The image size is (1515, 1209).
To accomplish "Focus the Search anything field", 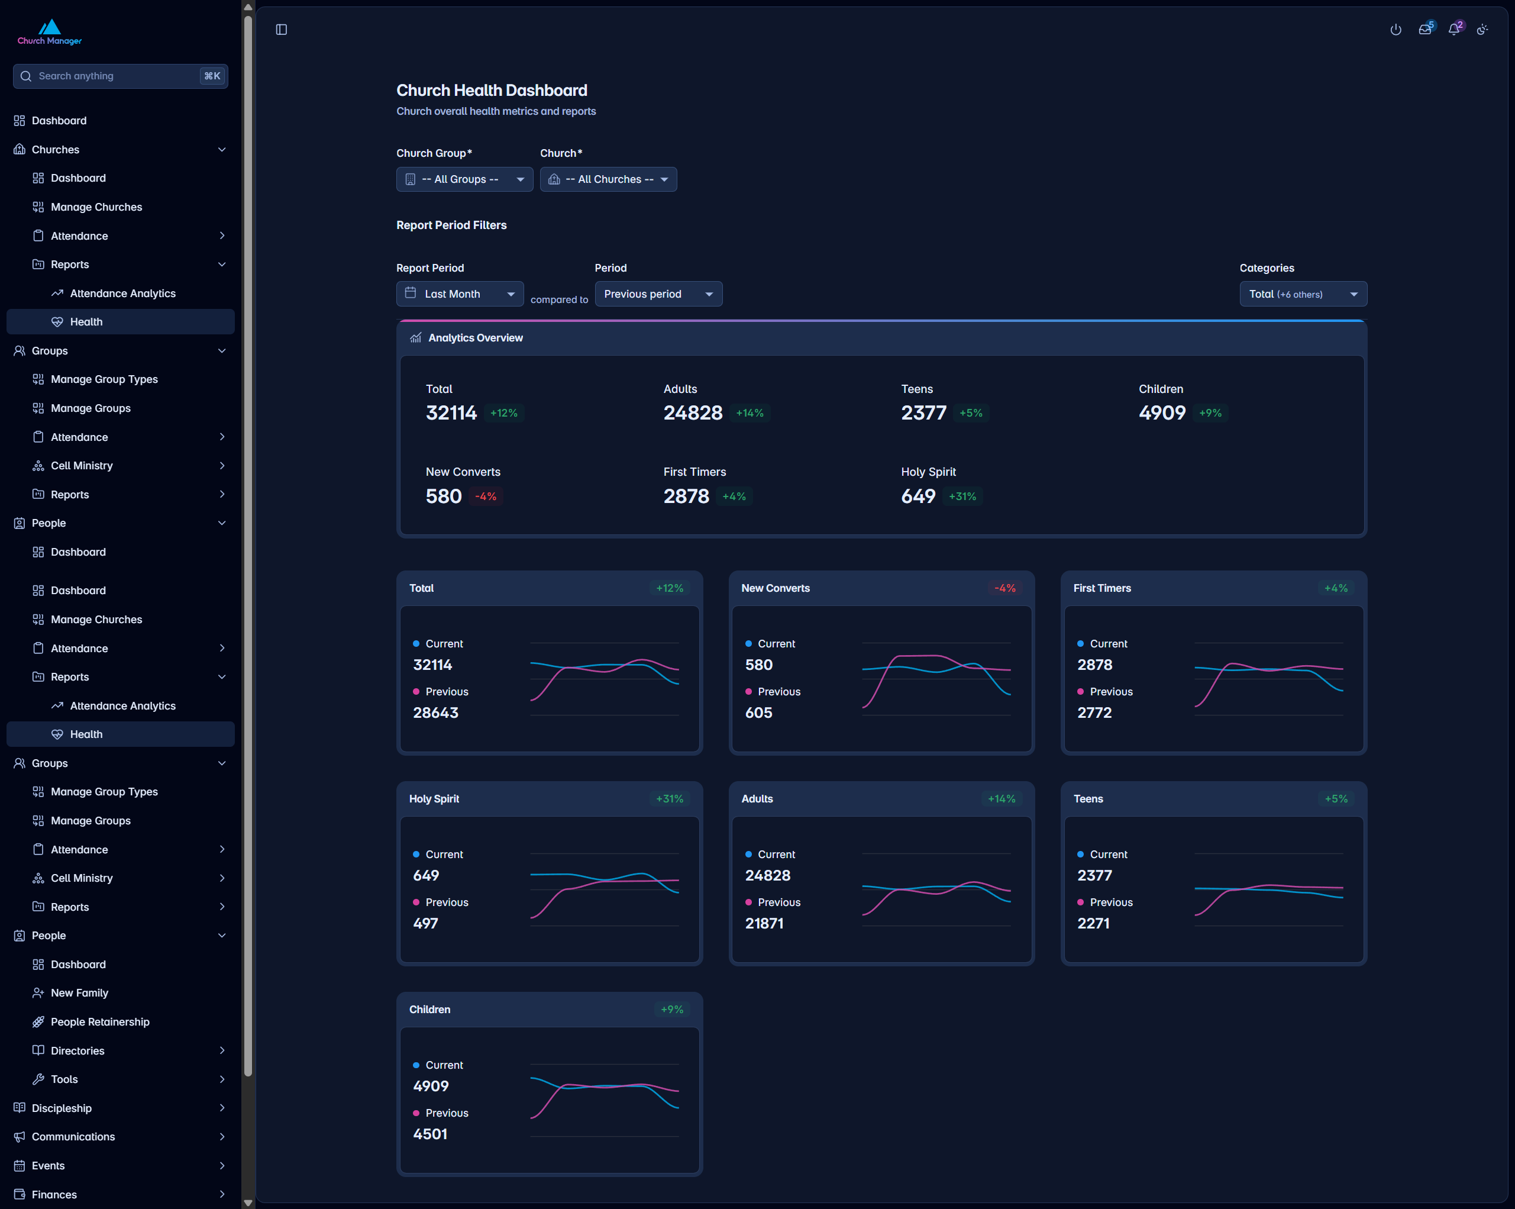I will click(x=120, y=76).
